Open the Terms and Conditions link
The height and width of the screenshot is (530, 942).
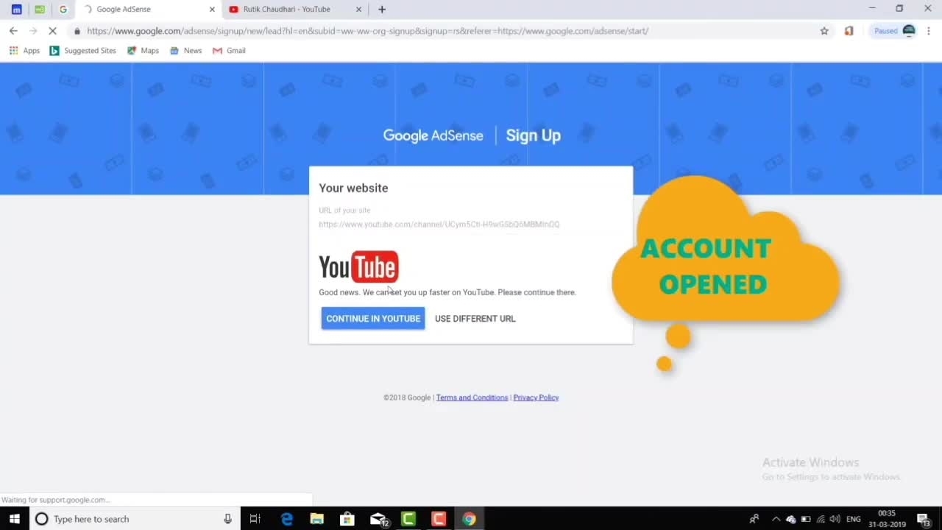click(472, 397)
